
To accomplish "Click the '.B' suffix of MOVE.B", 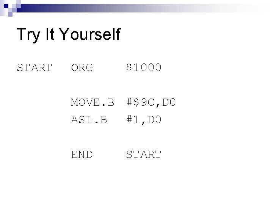I will (109, 102).
